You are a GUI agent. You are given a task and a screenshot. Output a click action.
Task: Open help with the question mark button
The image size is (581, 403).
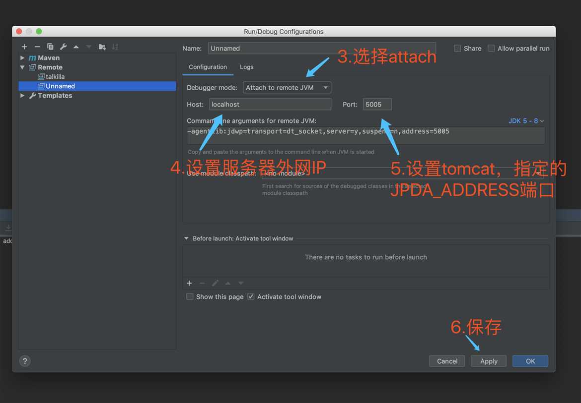25,361
